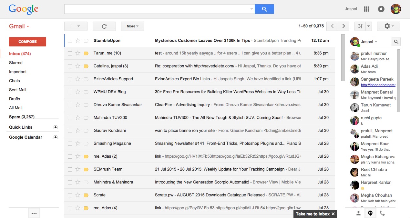Screen dimensions: 410x218
Task: Close the Take me to Inbox banner
Action: pos(333,214)
